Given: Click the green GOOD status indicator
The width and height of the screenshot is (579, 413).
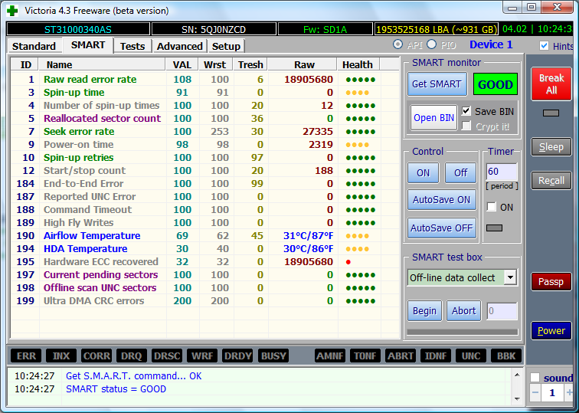Looking at the screenshot, I should [496, 84].
